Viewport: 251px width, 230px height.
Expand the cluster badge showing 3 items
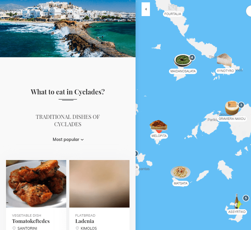(241, 105)
